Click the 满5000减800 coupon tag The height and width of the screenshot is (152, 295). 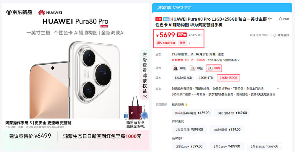[166, 43]
